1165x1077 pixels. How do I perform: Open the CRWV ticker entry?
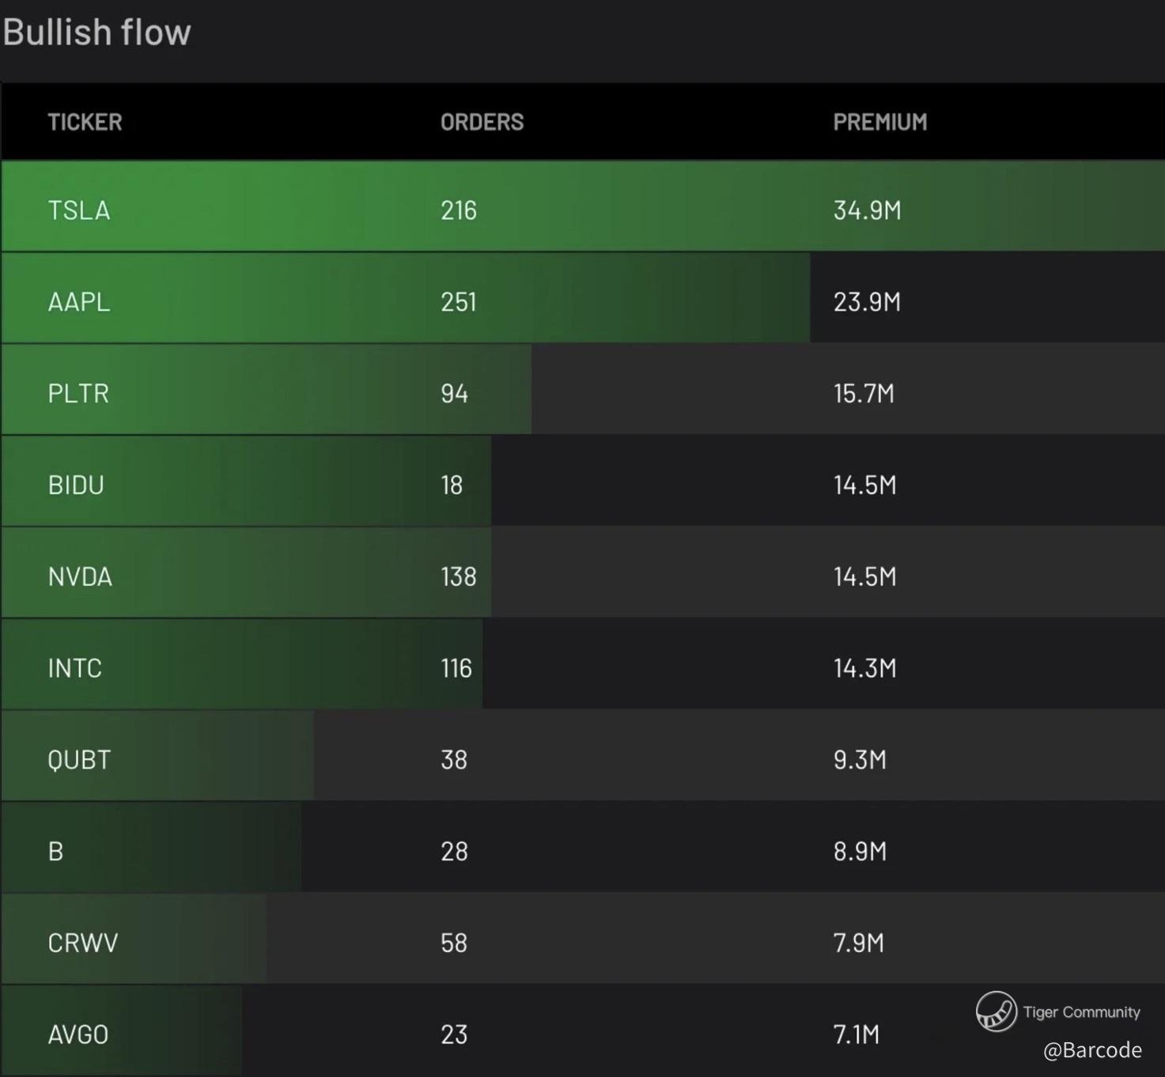[x=82, y=943]
